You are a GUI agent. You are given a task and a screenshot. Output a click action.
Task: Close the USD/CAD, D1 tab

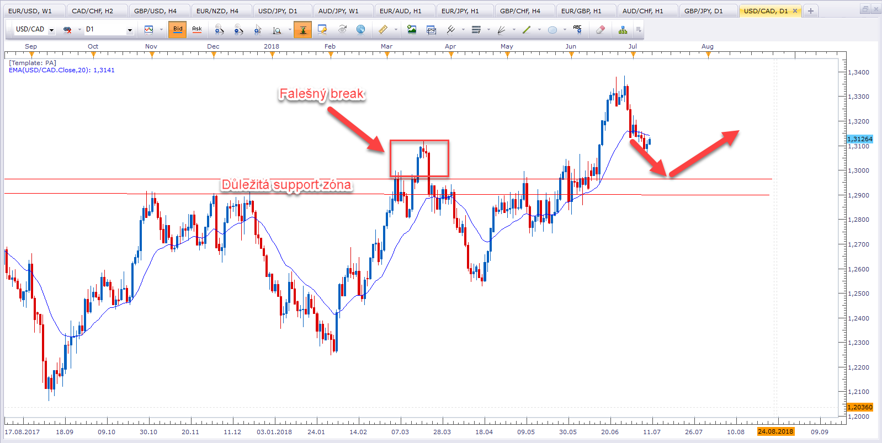click(795, 11)
